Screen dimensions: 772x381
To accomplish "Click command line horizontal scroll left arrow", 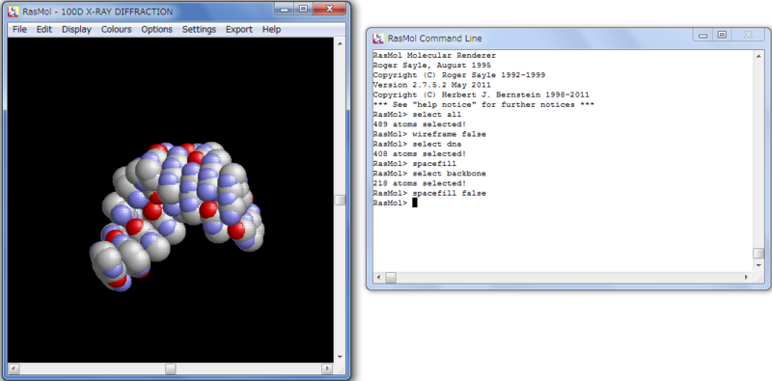I will pos(378,278).
